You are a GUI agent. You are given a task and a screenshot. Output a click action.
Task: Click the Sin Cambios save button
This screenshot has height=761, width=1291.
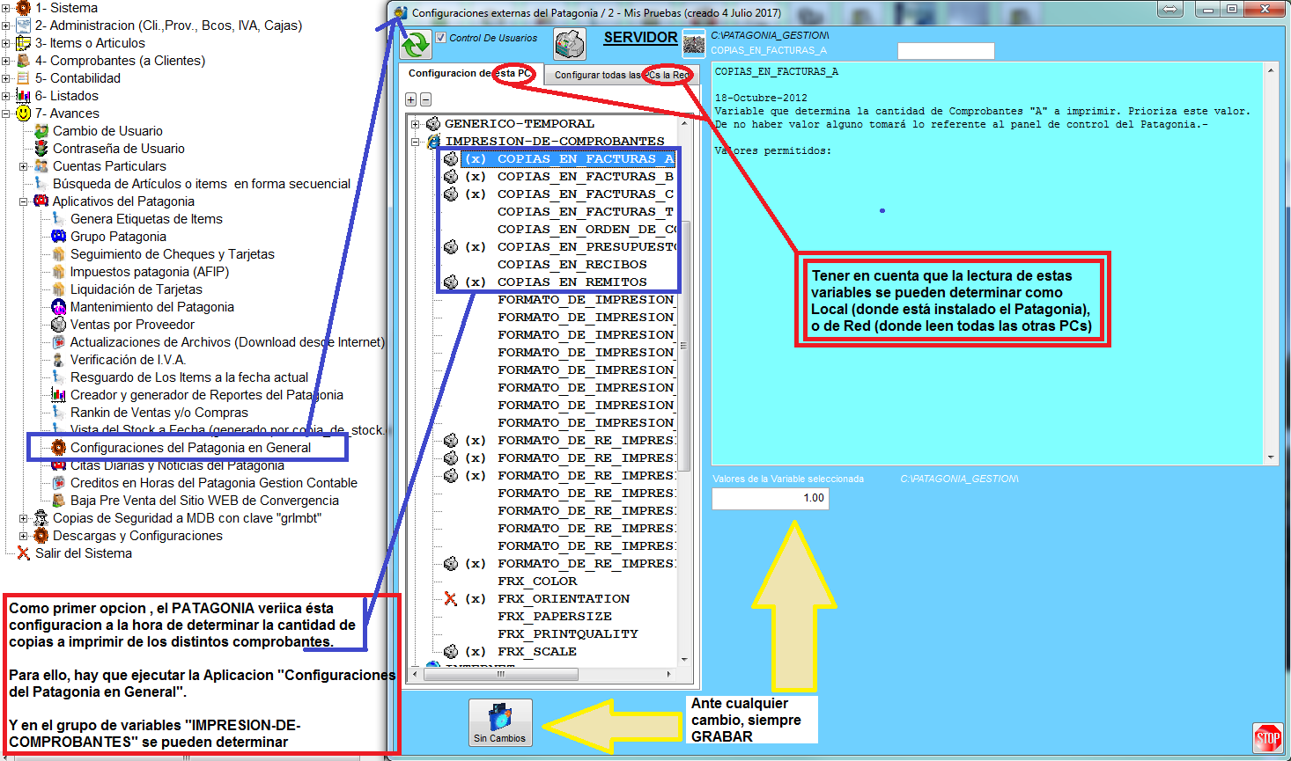[x=500, y=723]
